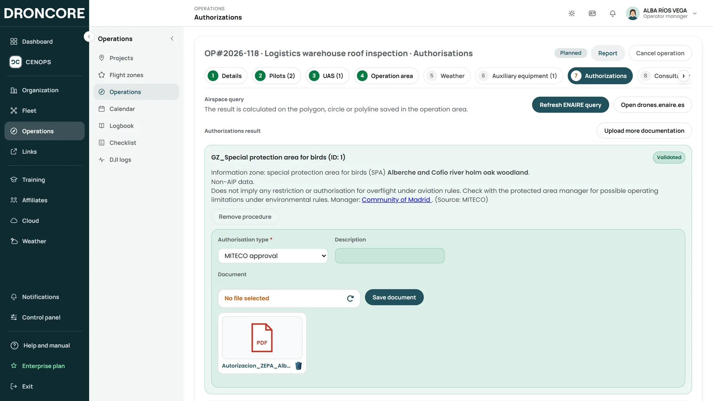Image resolution: width=713 pixels, height=401 pixels.
Task: Click Upload more documentation button
Action: [644, 131]
